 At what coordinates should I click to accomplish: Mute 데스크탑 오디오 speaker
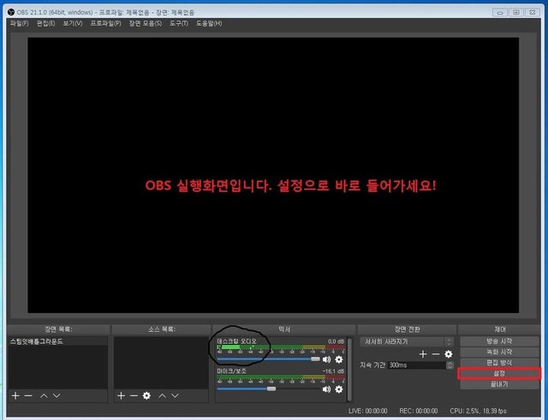[326, 359]
